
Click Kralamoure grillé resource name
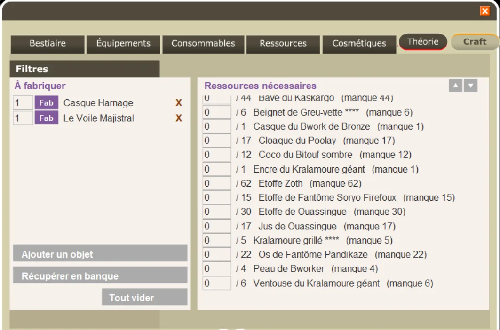tap(296, 240)
